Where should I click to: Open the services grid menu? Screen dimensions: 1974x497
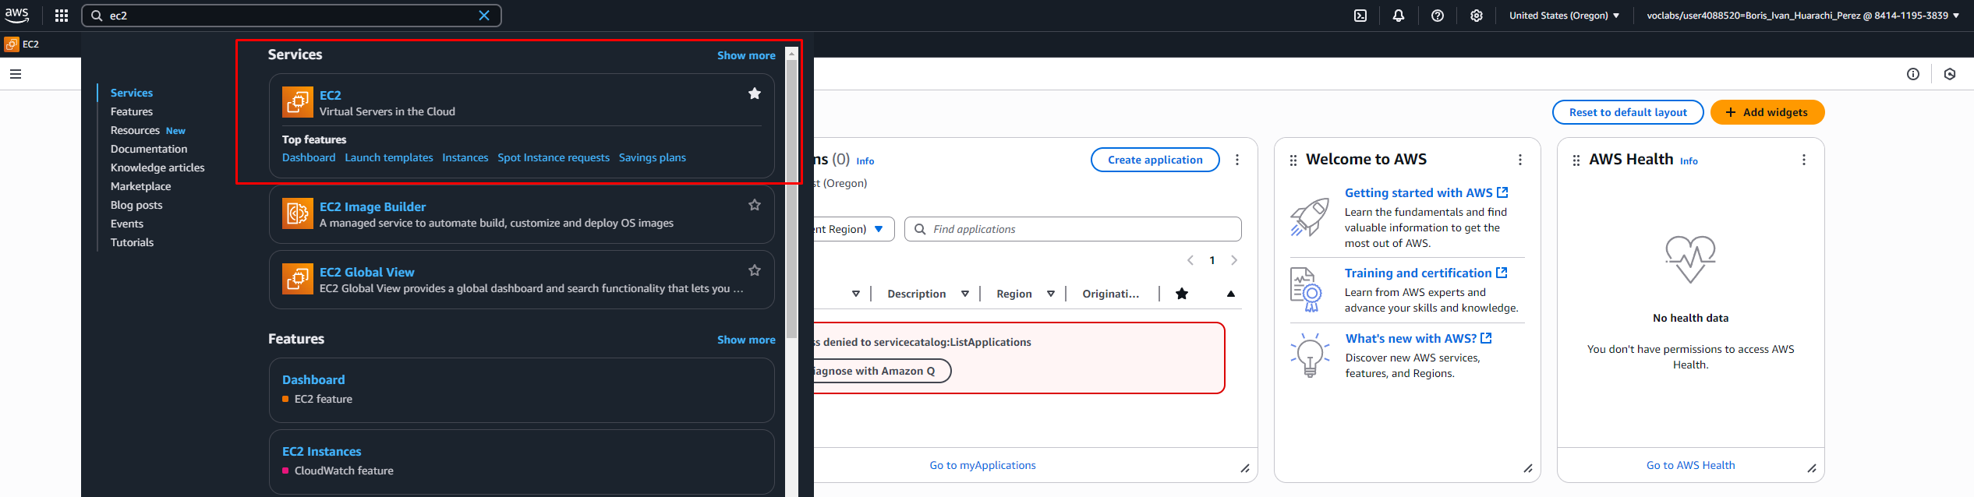click(x=62, y=16)
